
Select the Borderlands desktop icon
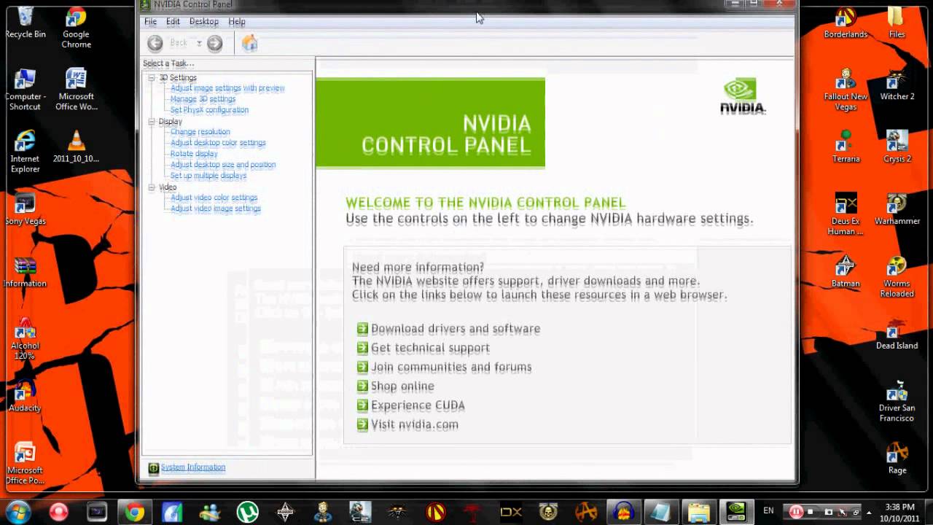pyautogui.click(x=846, y=23)
